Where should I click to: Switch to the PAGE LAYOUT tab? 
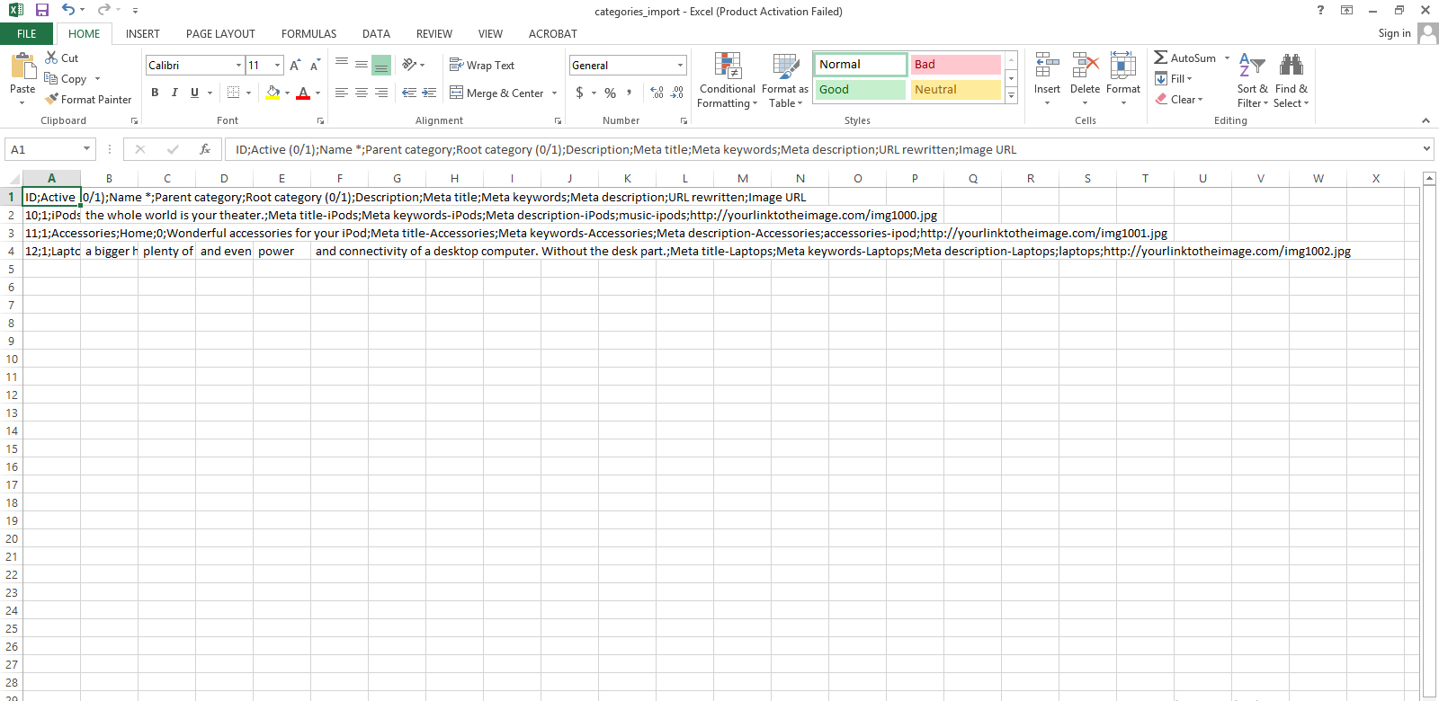220,33
